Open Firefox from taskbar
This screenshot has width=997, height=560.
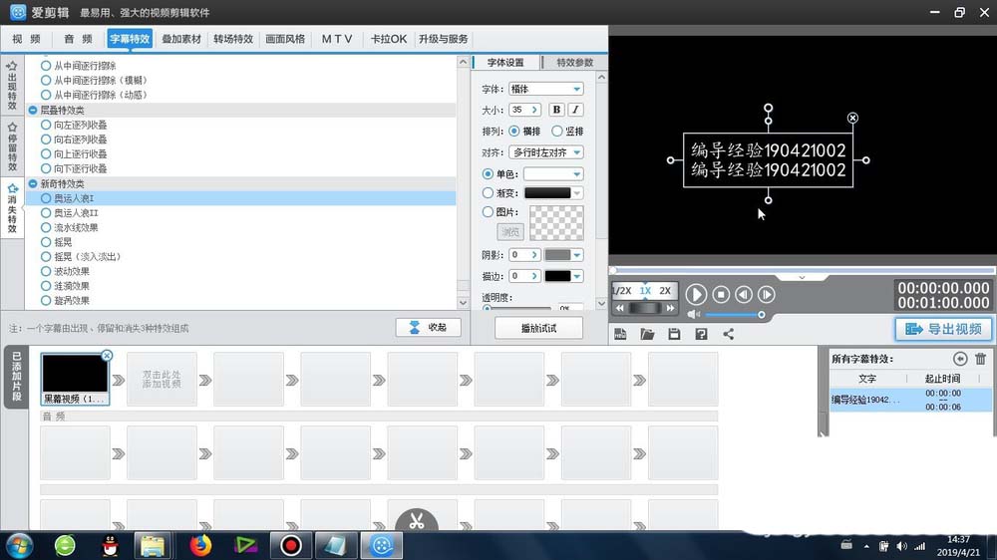click(200, 545)
